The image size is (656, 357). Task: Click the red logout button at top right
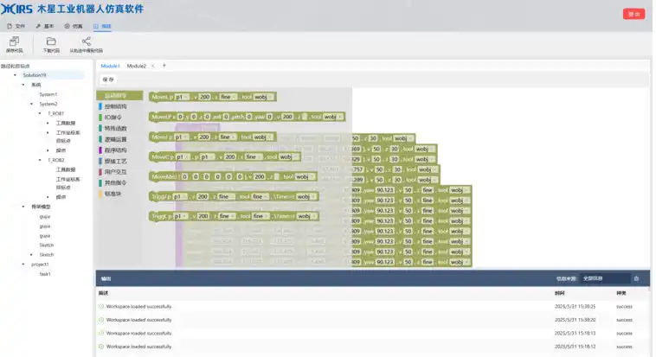coord(633,14)
